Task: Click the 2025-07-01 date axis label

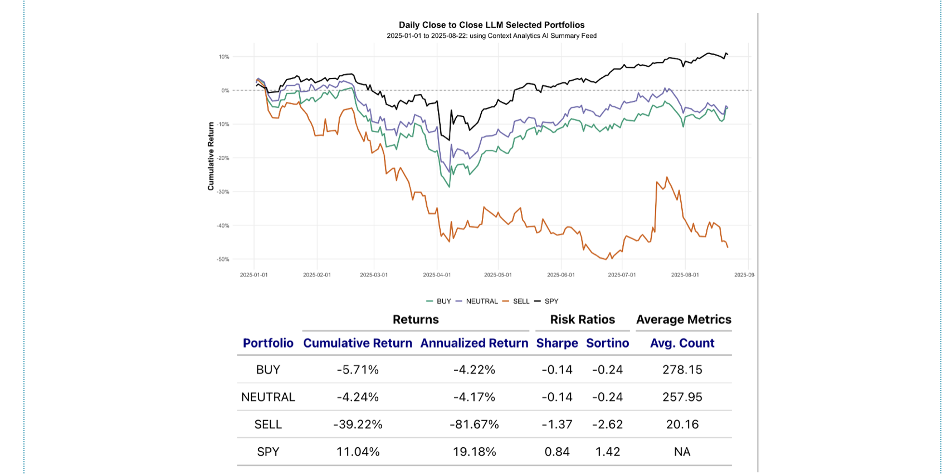Action: [x=622, y=275]
